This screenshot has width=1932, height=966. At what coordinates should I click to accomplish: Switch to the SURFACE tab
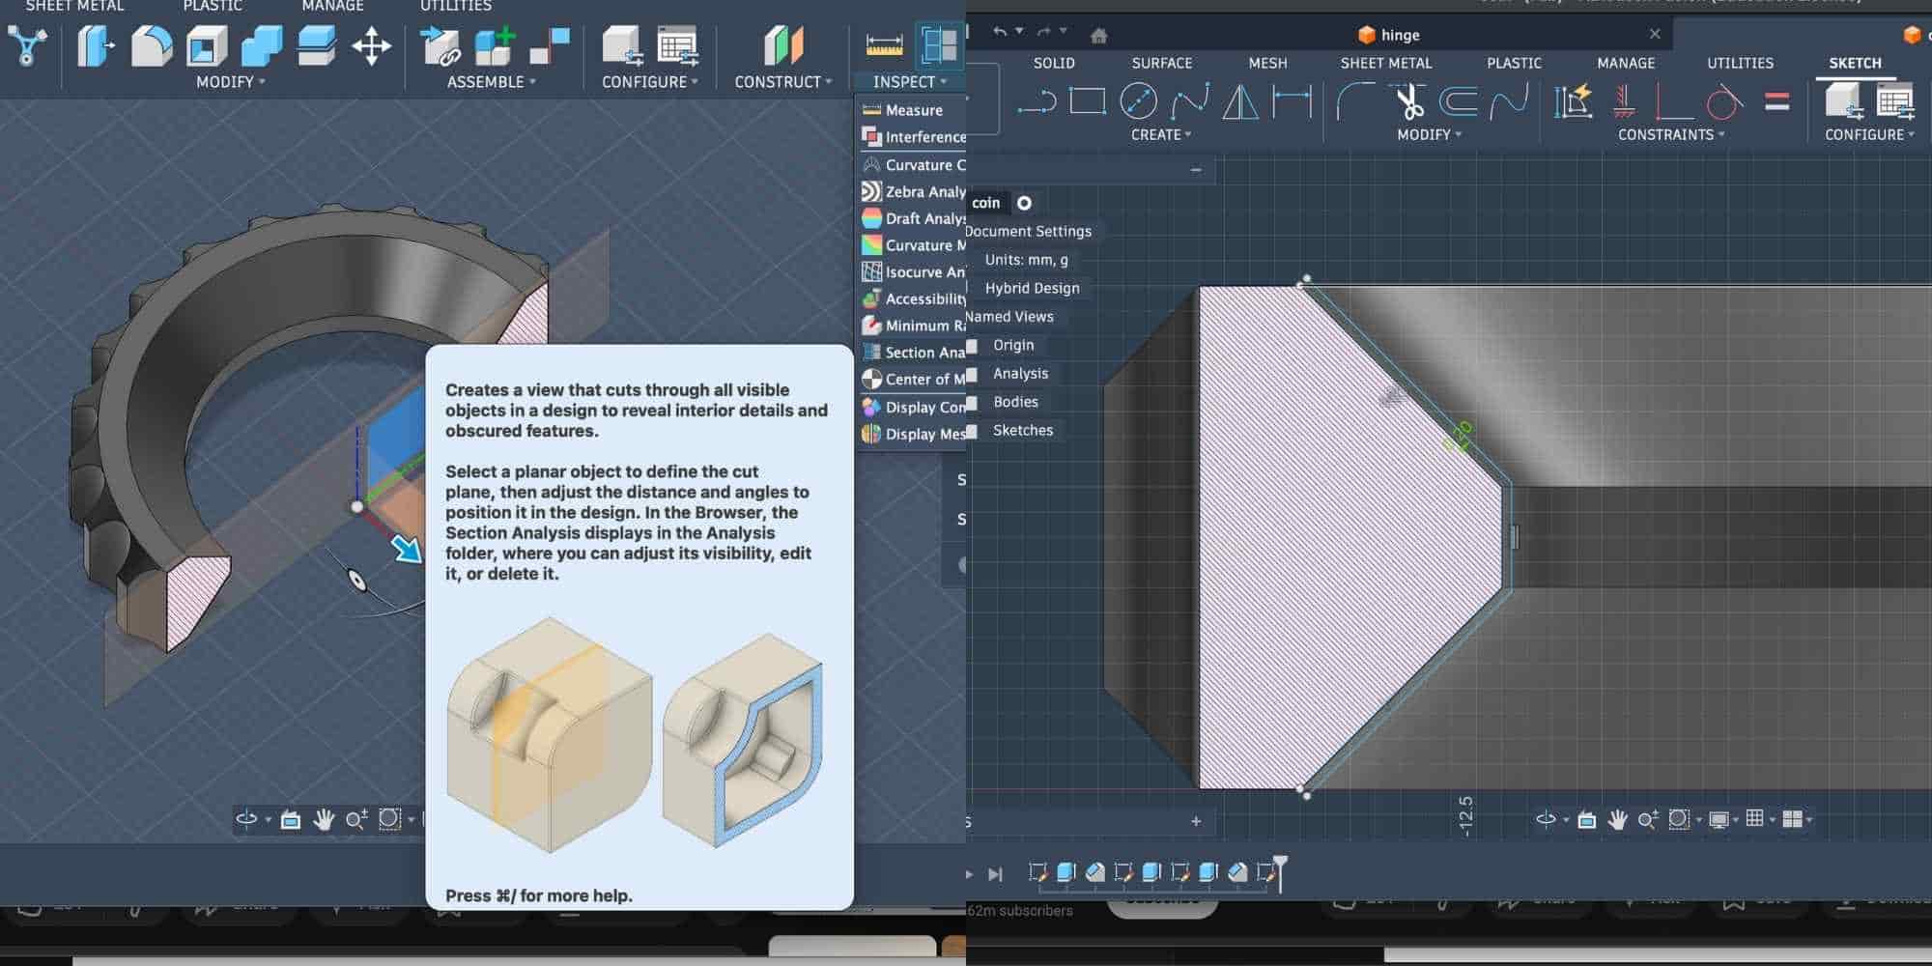(x=1162, y=63)
